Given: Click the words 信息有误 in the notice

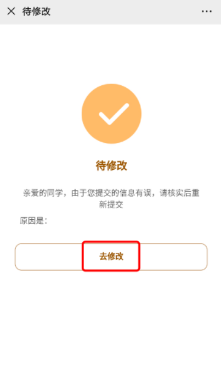Looking at the screenshot, I should click(135, 193).
